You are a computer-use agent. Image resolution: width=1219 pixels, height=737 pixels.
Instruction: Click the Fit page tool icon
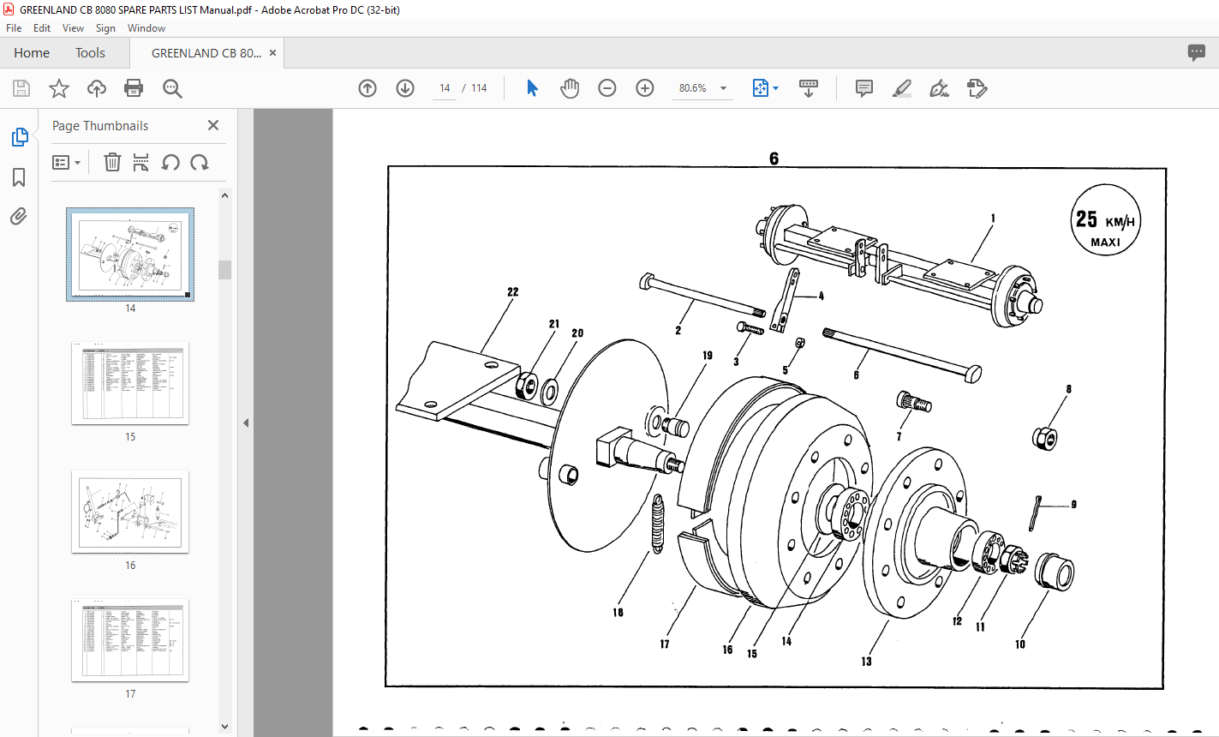(760, 88)
